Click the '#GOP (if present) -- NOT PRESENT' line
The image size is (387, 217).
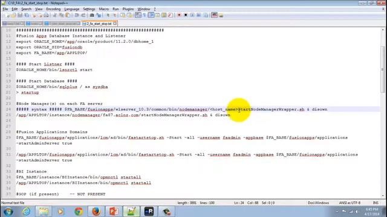click(x=60, y=194)
